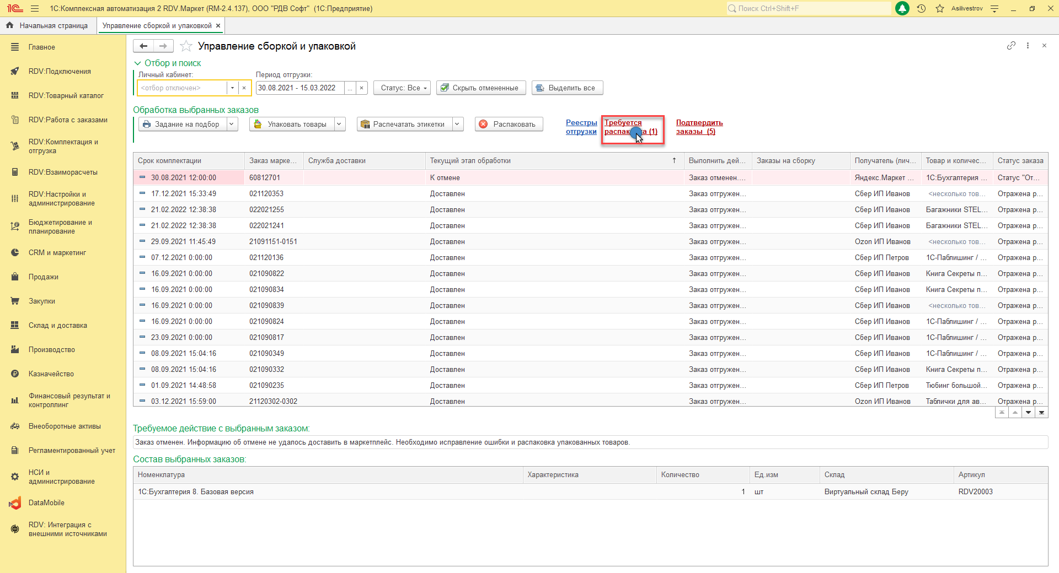Open RDV:Работа с заказами section
This screenshot has height=573, width=1059.
tap(68, 120)
